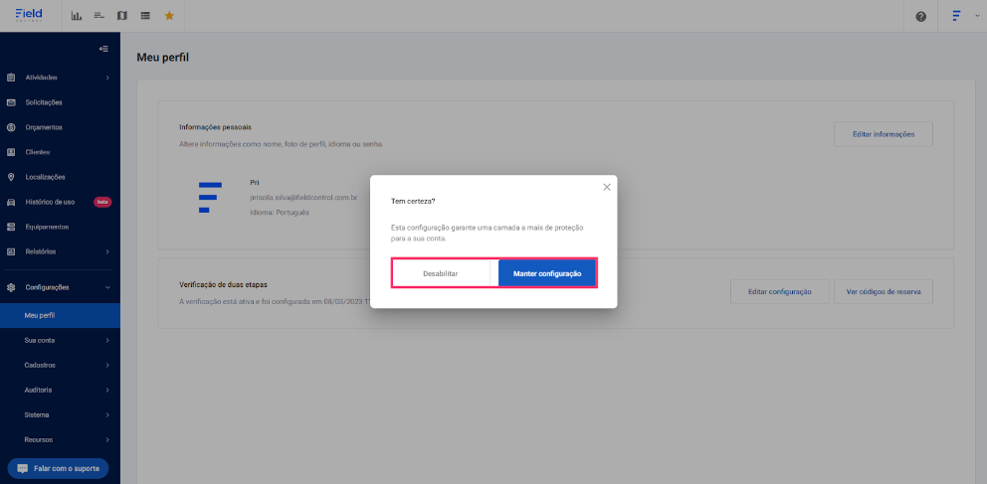987x484 pixels.
Task: Click the Manter configuração button
Action: pos(547,274)
